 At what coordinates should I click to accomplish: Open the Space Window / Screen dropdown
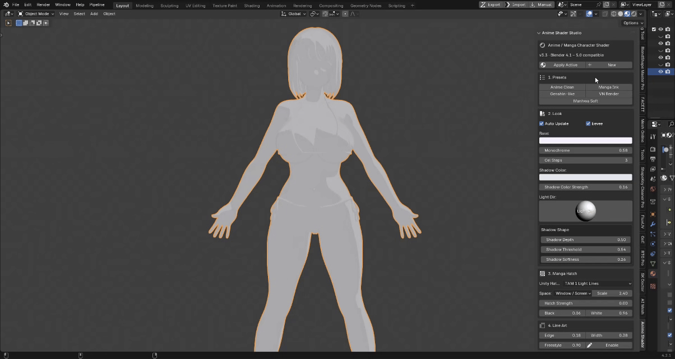[573, 293]
